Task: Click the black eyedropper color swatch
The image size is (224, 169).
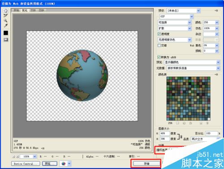Action: (6, 33)
